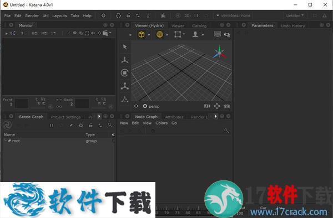Open the Untitled dropdown in top toolbar
The height and width of the screenshot is (218, 333).
[x=295, y=15]
